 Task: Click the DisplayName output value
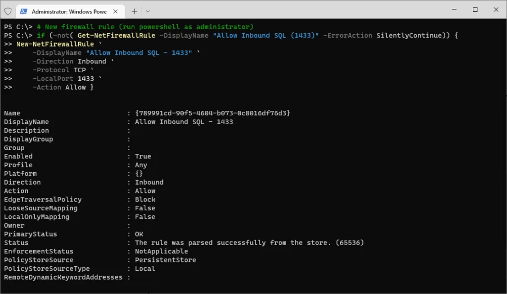(184, 122)
